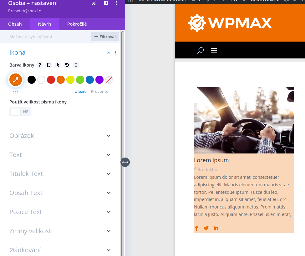Click the Uložit link
The image size is (305, 256).
click(x=80, y=91)
